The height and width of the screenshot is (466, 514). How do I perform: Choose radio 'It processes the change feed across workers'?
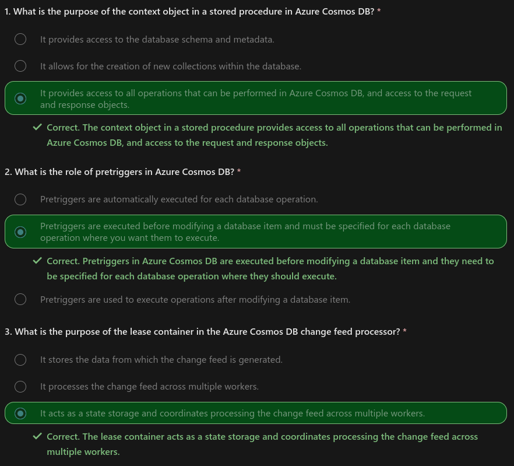tap(20, 387)
